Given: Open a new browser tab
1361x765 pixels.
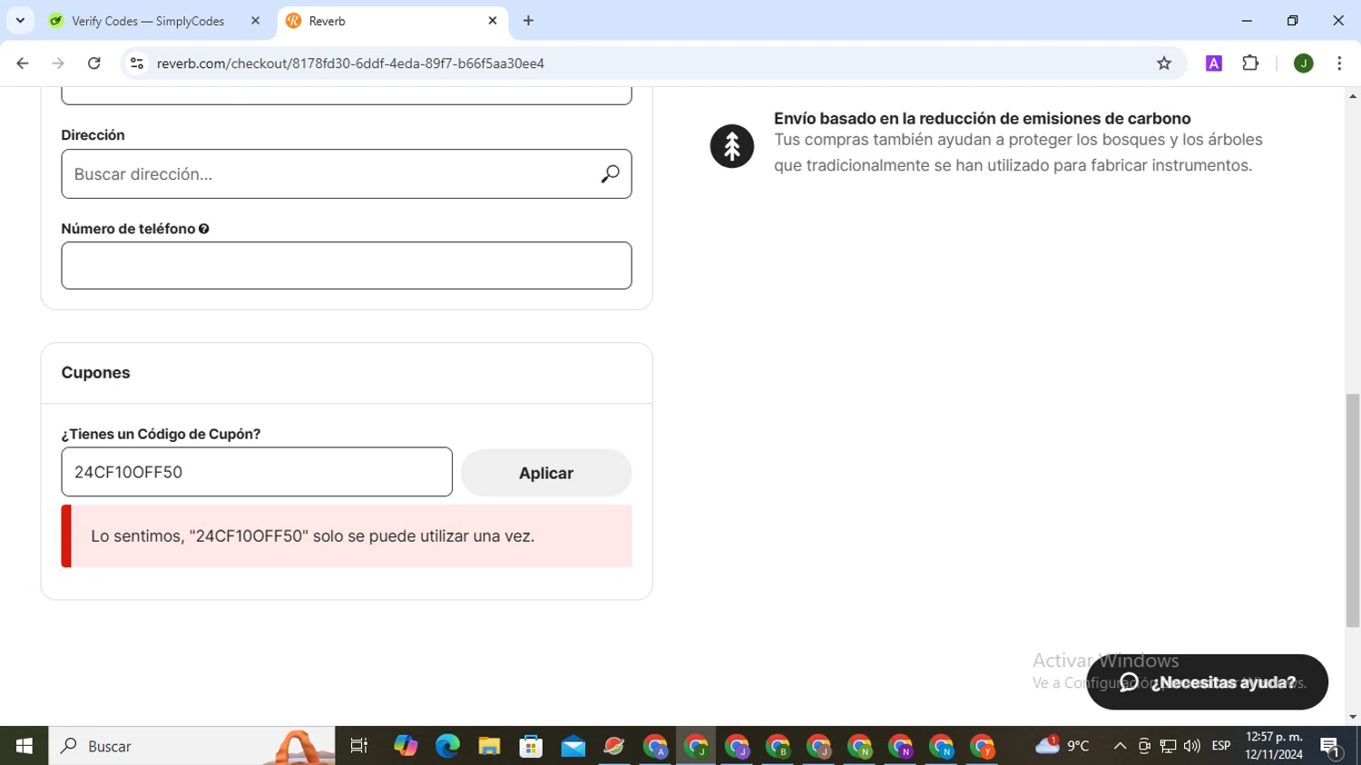Looking at the screenshot, I should point(529,21).
